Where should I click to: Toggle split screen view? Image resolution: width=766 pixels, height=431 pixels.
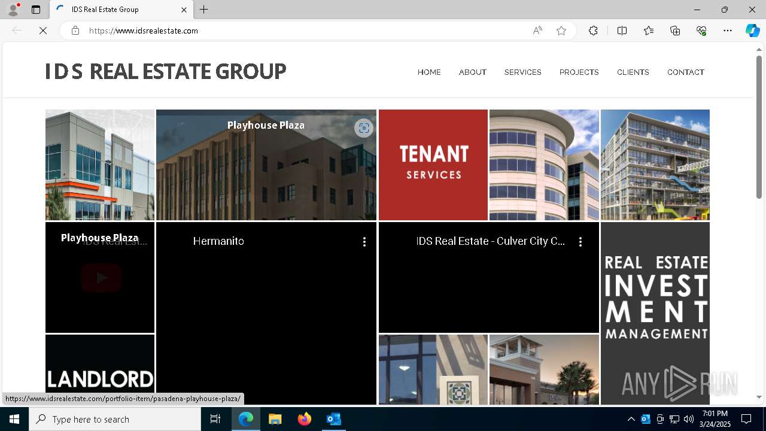pyautogui.click(x=622, y=31)
